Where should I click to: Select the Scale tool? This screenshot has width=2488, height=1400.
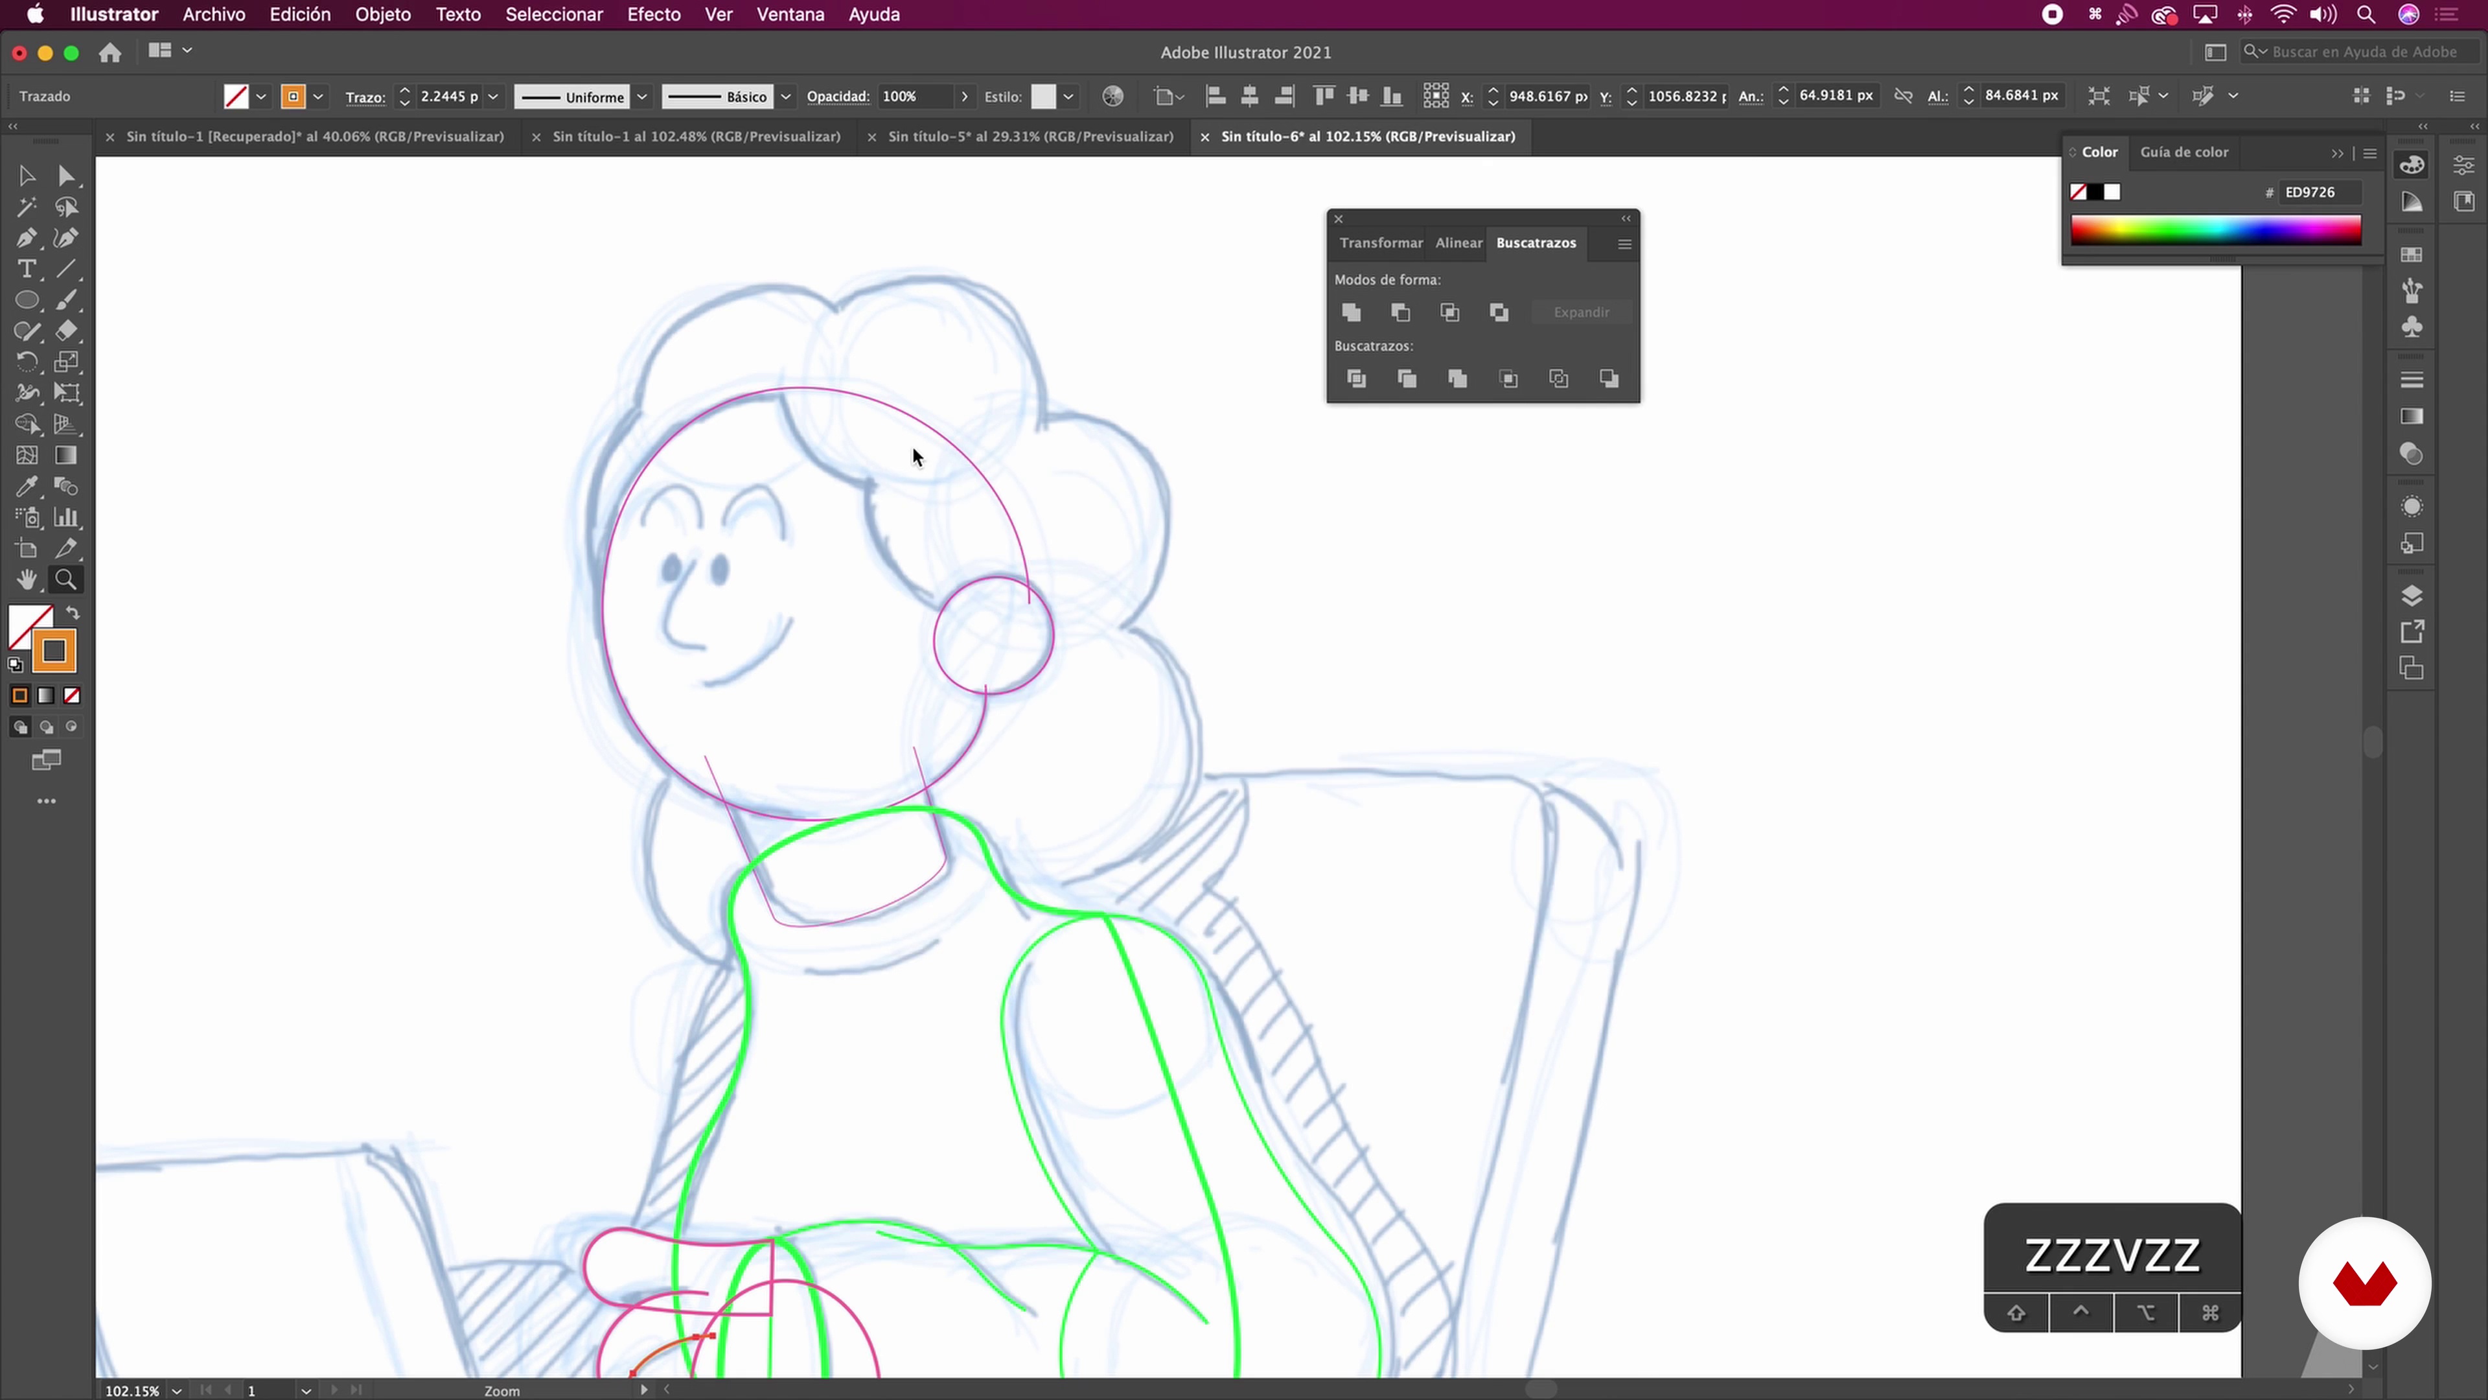(65, 362)
